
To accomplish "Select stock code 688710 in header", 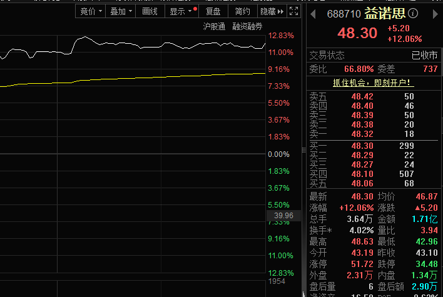I will [x=345, y=13].
